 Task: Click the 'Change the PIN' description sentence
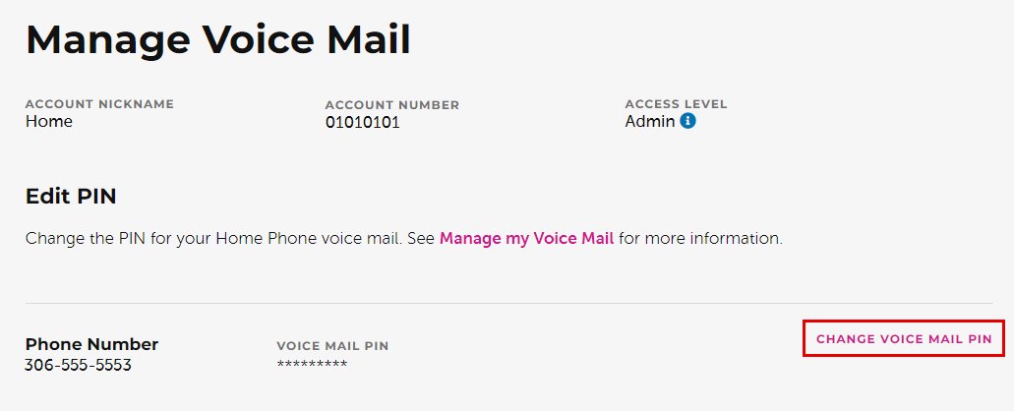404,239
